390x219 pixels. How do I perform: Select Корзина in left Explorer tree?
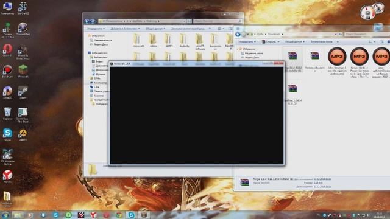[99, 96]
